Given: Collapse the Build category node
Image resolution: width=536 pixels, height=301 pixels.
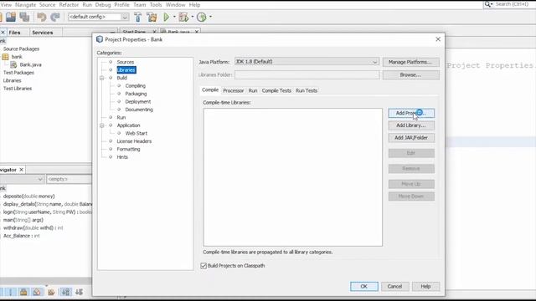Looking at the screenshot, I should 102,78.
